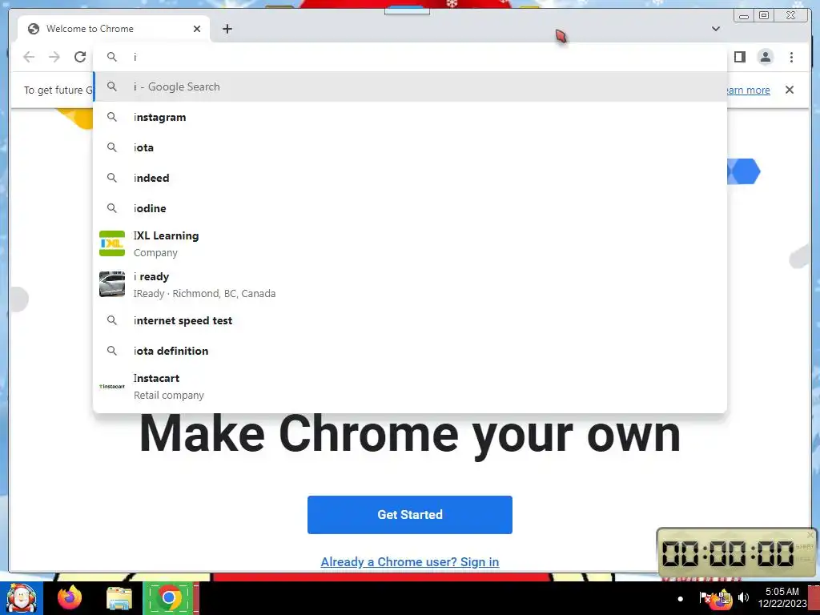
Task: Click Already a Chrome user? Sign in
Action: pos(409,561)
